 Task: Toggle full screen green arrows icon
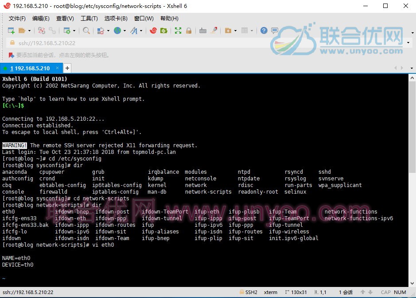click(x=178, y=31)
